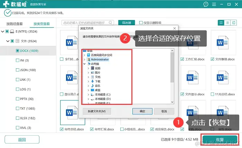Click the Word thumbnail for 11月总结.docx
Screen dimensions: 242x148
[x=223, y=78]
